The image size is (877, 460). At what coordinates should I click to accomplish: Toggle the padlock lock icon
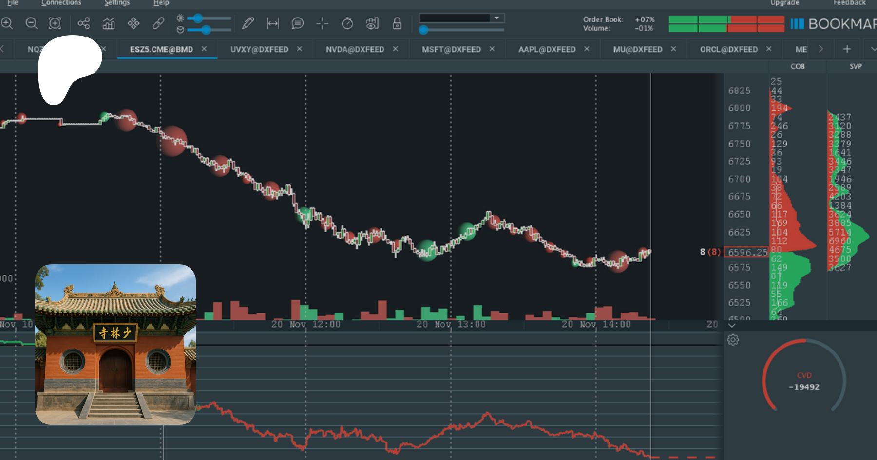click(397, 23)
